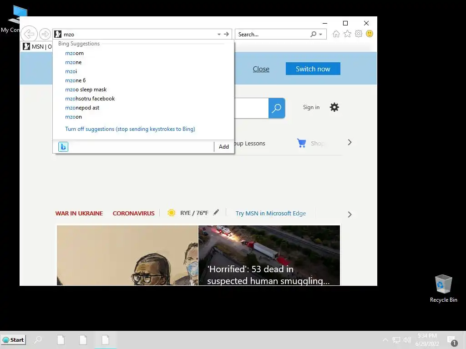This screenshot has height=349, width=466.
Task: Click the Shopping cart icon
Action: [302, 143]
